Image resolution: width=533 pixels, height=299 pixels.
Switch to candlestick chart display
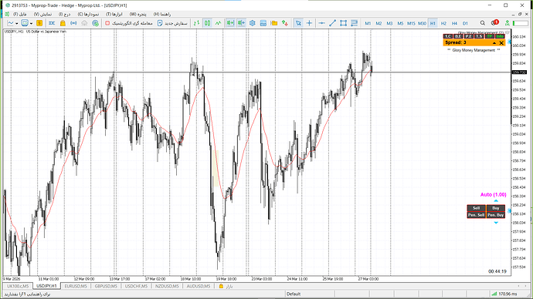(207, 23)
